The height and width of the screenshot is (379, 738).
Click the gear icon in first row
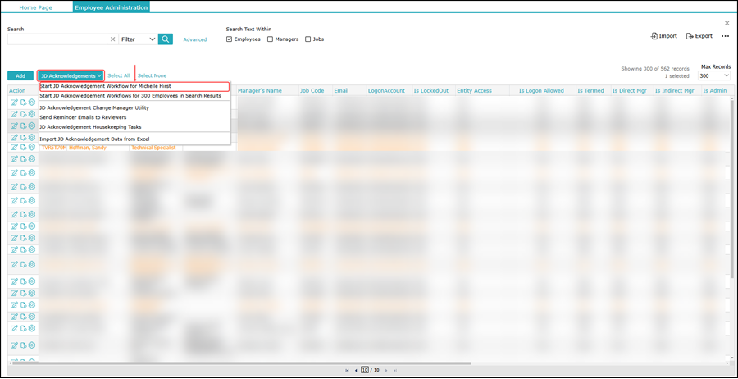32,103
